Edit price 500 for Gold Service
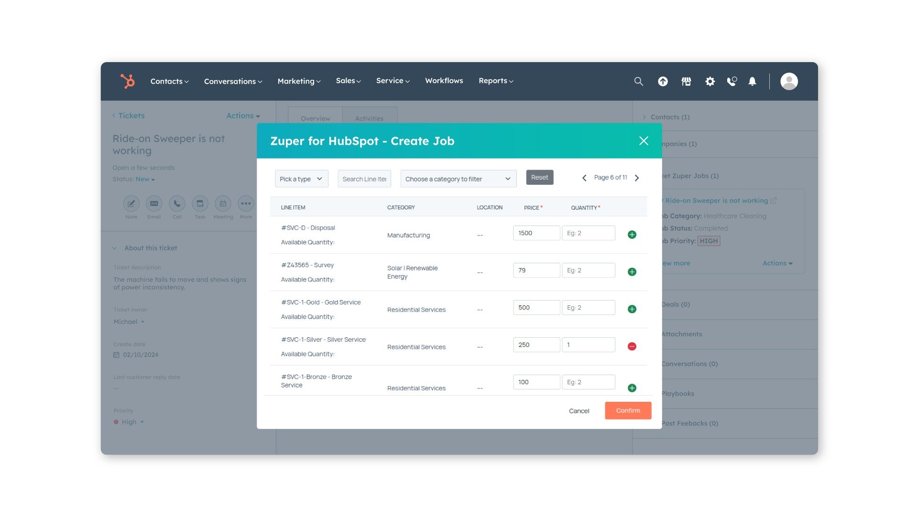Screen dimensions: 918x516 tap(536, 308)
